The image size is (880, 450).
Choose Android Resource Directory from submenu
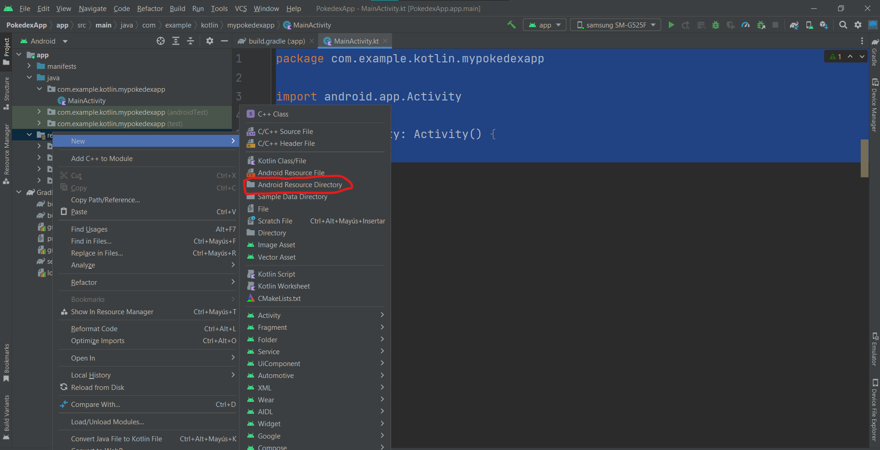[299, 185]
